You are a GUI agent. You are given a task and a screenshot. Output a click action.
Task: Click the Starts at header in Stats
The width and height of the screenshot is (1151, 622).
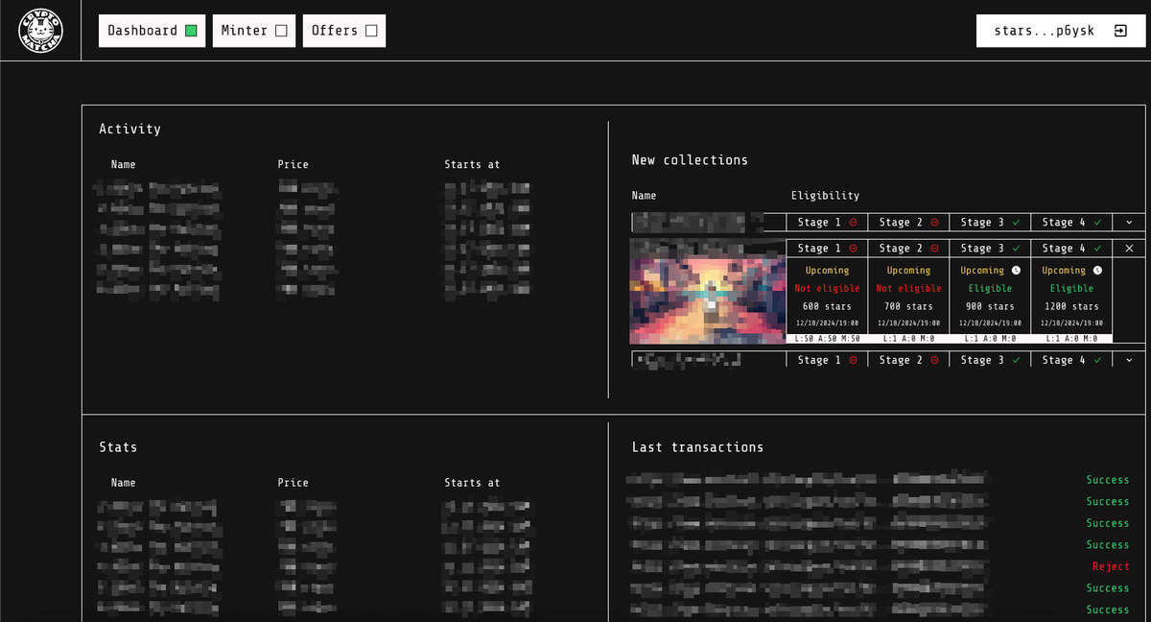472,483
